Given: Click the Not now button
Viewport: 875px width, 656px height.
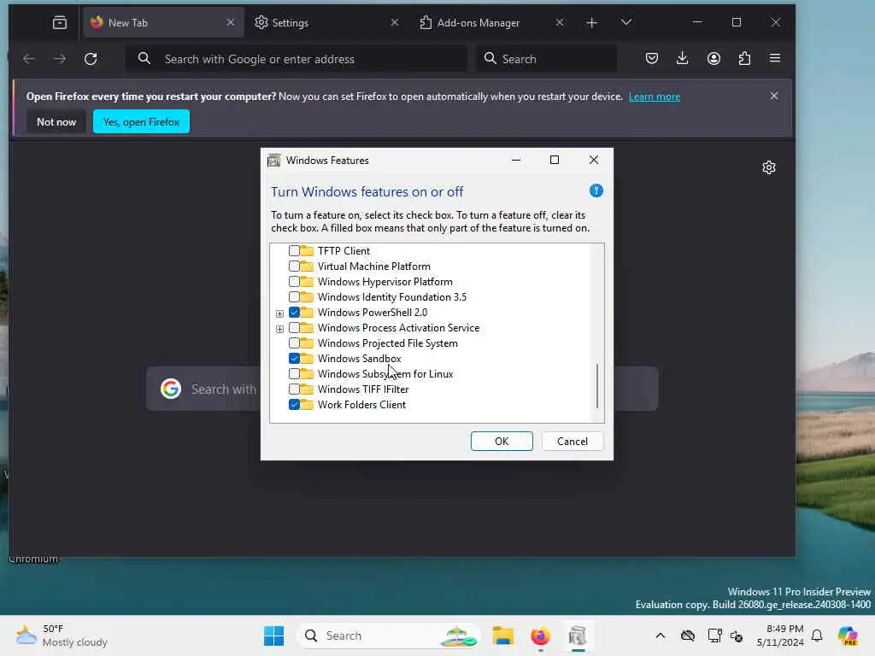Looking at the screenshot, I should [56, 121].
